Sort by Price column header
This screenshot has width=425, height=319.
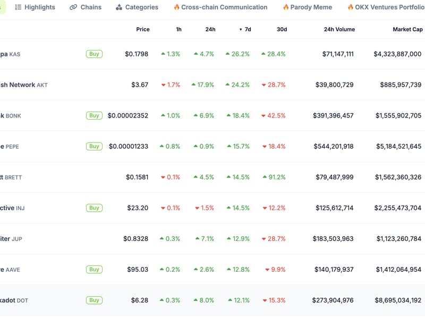coord(142,30)
